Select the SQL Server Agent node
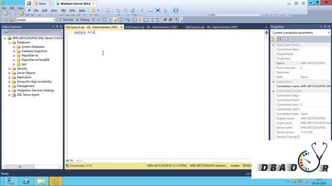 27,95
